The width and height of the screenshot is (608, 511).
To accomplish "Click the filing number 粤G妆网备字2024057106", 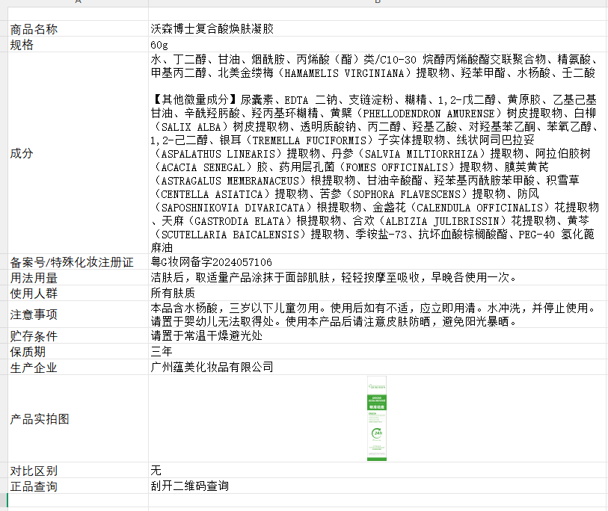I will (212, 262).
